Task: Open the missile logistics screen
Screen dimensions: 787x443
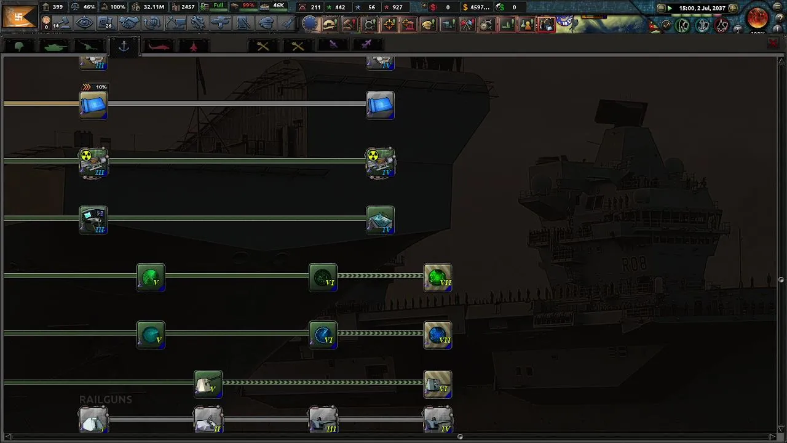Action: click(x=288, y=23)
